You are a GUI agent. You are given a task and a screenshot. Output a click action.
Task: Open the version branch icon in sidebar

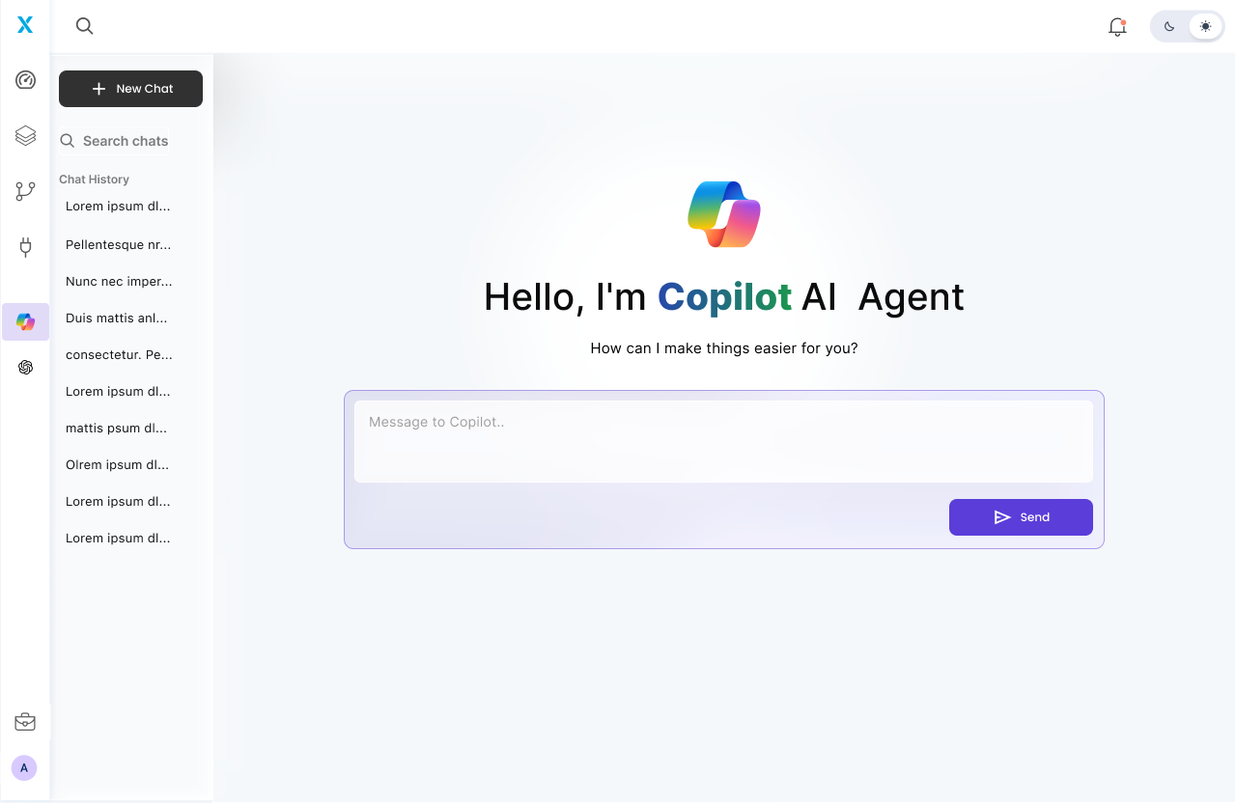pos(25,191)
